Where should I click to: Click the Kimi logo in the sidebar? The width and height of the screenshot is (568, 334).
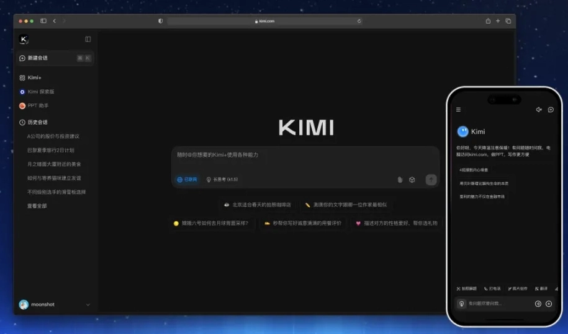(24, 39)
